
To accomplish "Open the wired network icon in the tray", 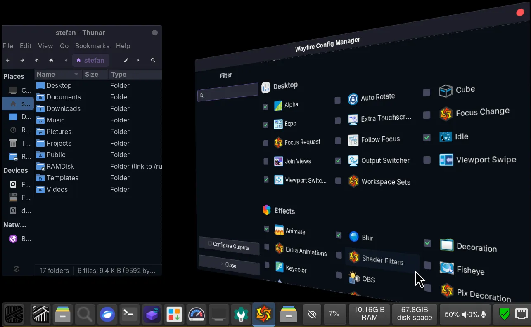I will point(522,314).
